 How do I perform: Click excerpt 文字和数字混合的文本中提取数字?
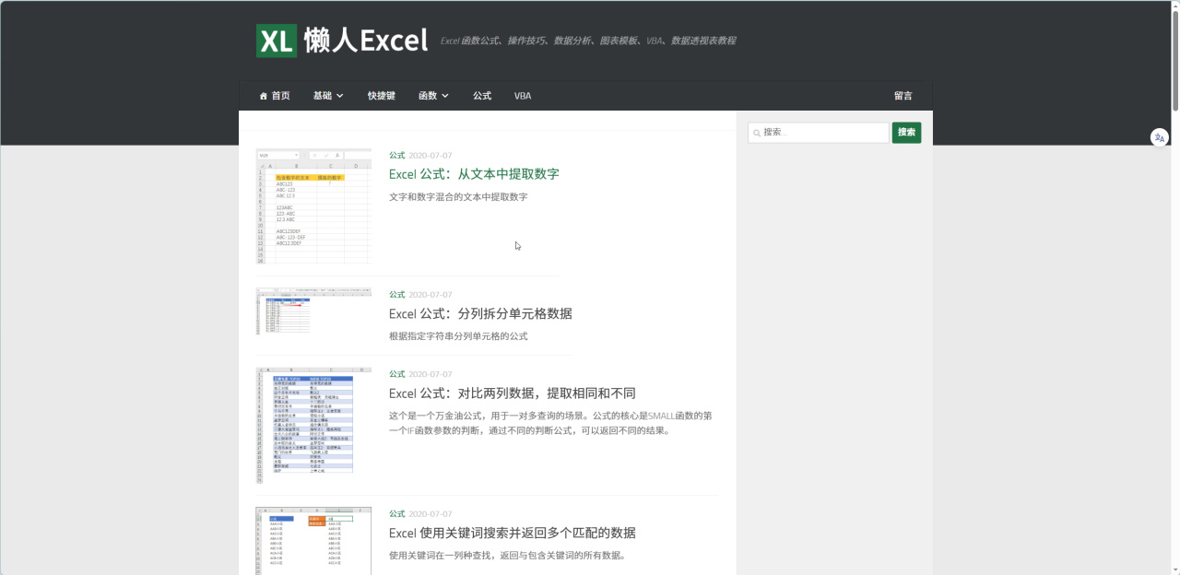click(x=458, y=197)
